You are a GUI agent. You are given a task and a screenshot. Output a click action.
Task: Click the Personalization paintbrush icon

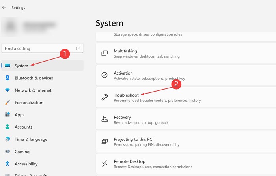click(7, 103)
